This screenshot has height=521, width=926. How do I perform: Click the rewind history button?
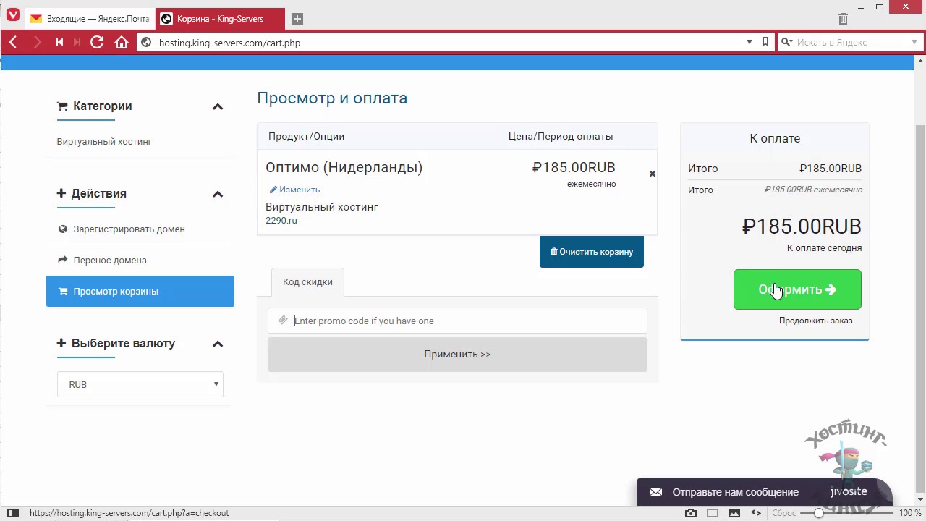click(59, 43)
